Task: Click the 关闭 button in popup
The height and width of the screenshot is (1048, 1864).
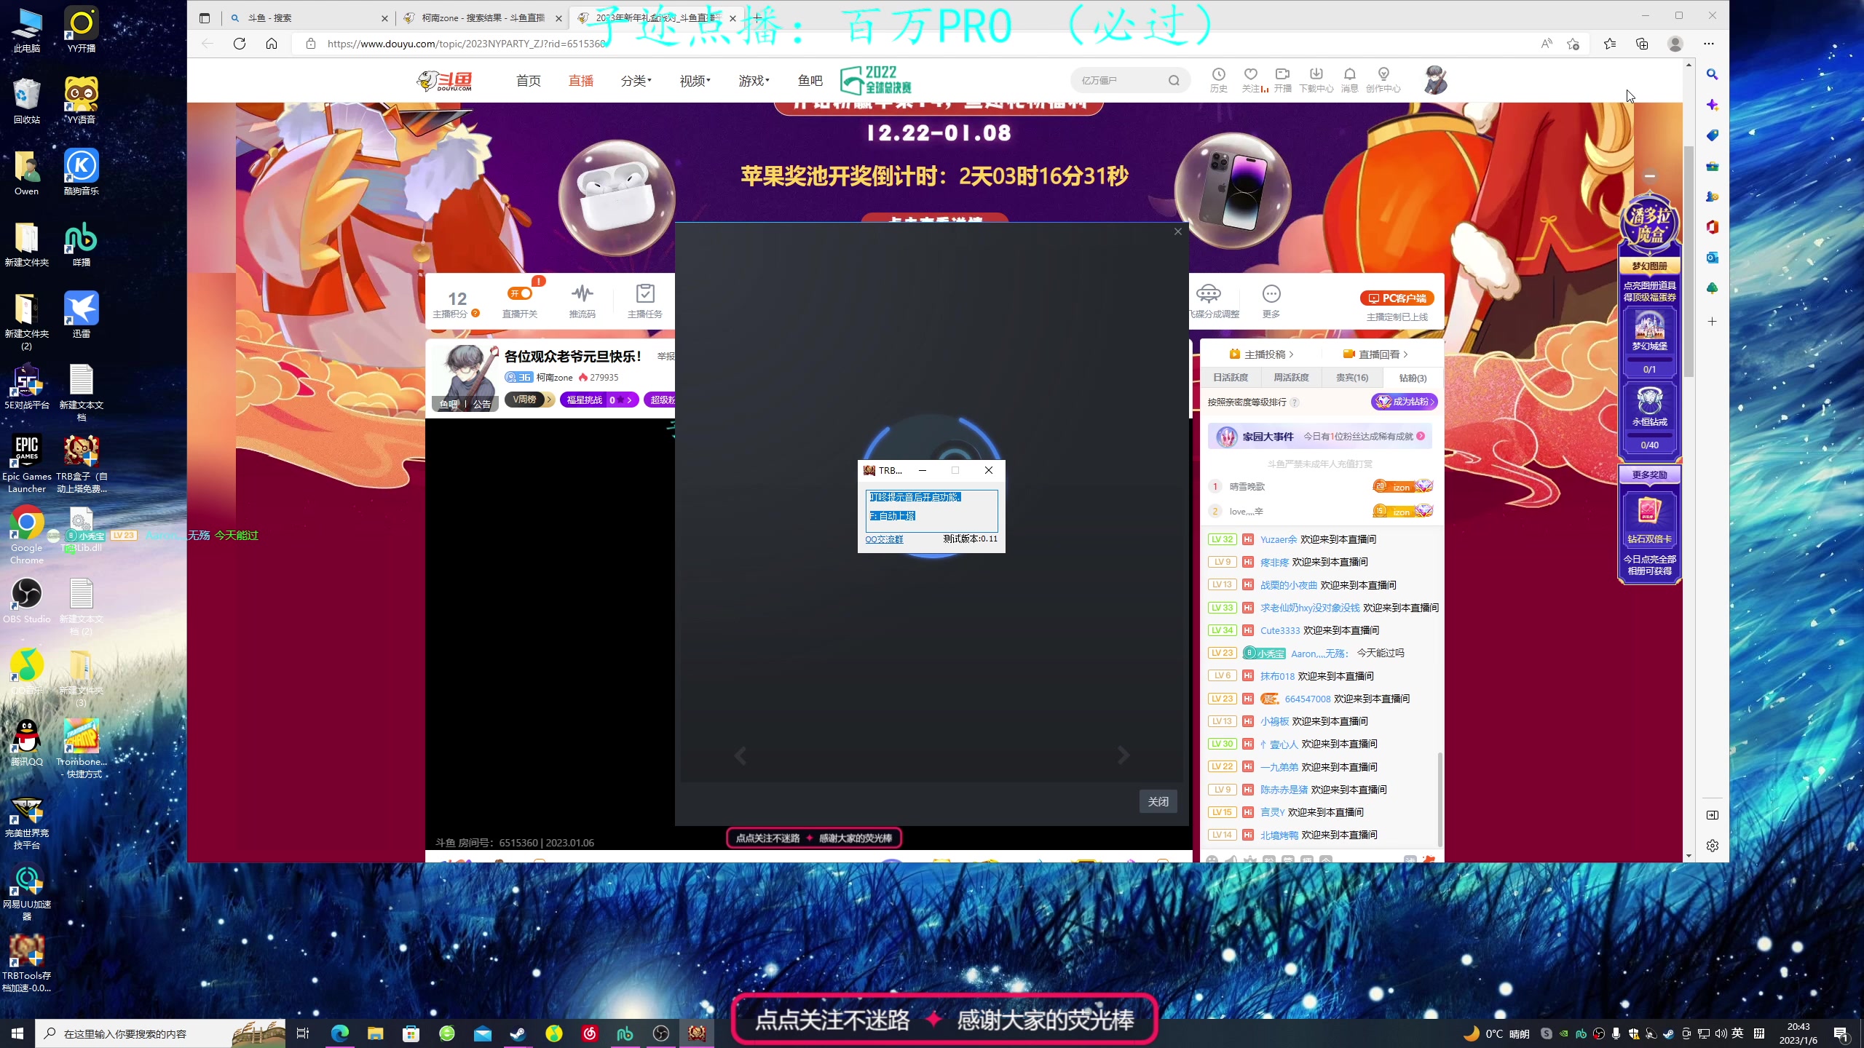Action: coord(1158,801)
